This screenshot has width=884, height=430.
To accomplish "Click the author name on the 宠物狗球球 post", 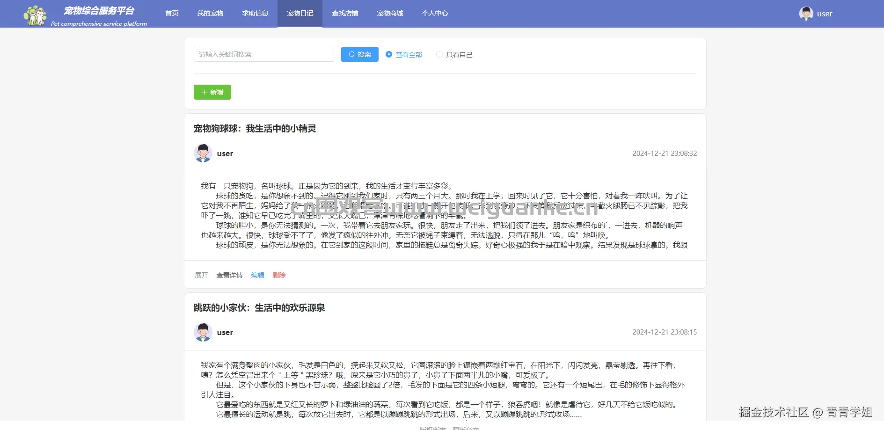I will 225,153.
